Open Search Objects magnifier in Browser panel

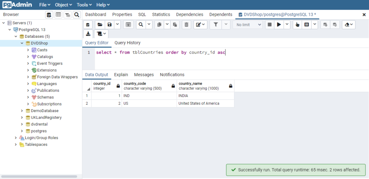[77, 15]
